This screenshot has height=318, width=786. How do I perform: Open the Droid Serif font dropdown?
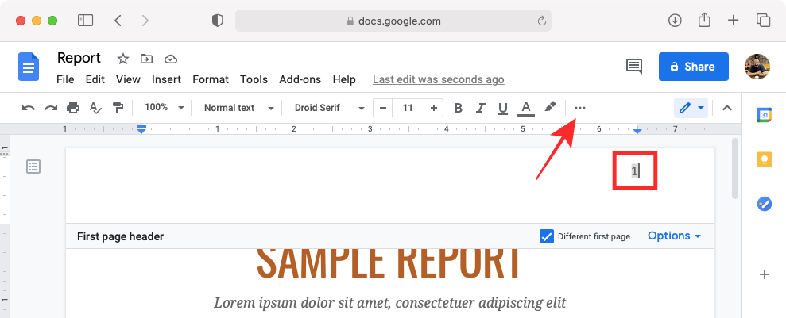pos(329,108)
